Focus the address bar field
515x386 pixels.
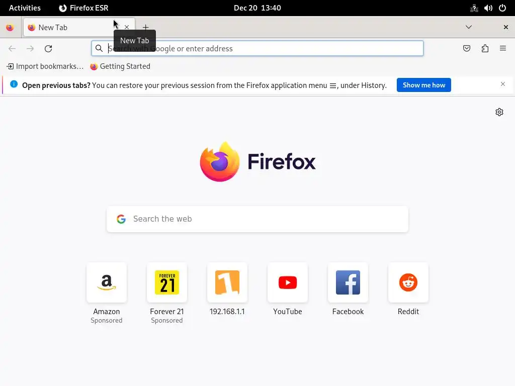pyautogui.click(x=257, y=49)
